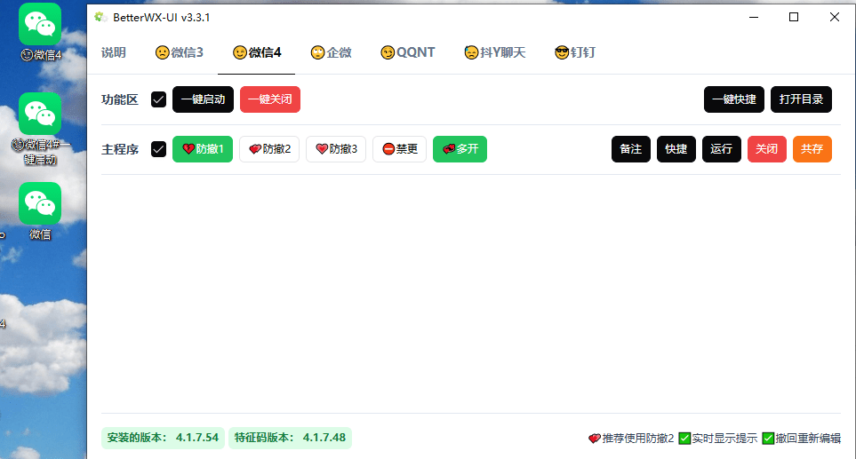The width and height of the screenshot is (856, 459).
Task: Select the 防撤1 green heart button
Action: [x=203, y=149]
